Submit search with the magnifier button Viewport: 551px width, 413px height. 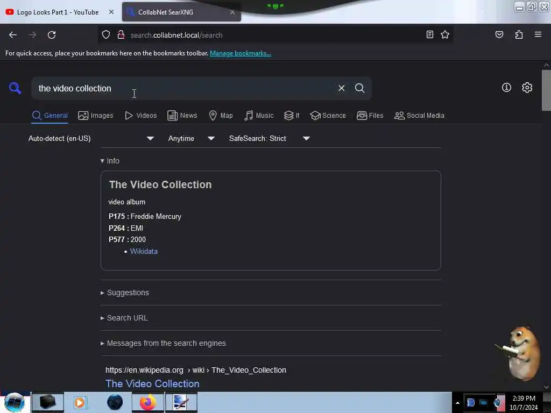pyautogui.click(x=359, y=88)
